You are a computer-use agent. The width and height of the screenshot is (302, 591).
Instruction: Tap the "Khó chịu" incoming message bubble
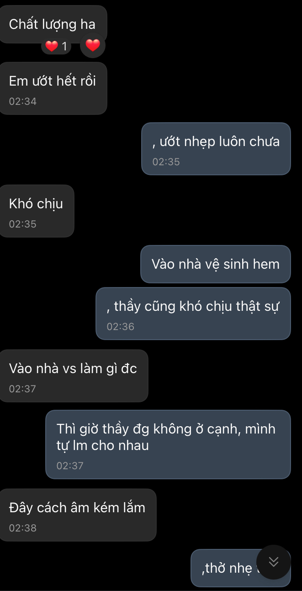coord(36,211)
